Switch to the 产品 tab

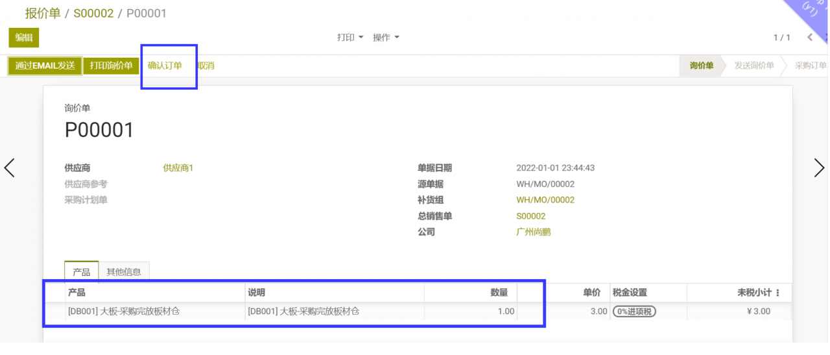point(81,272)
